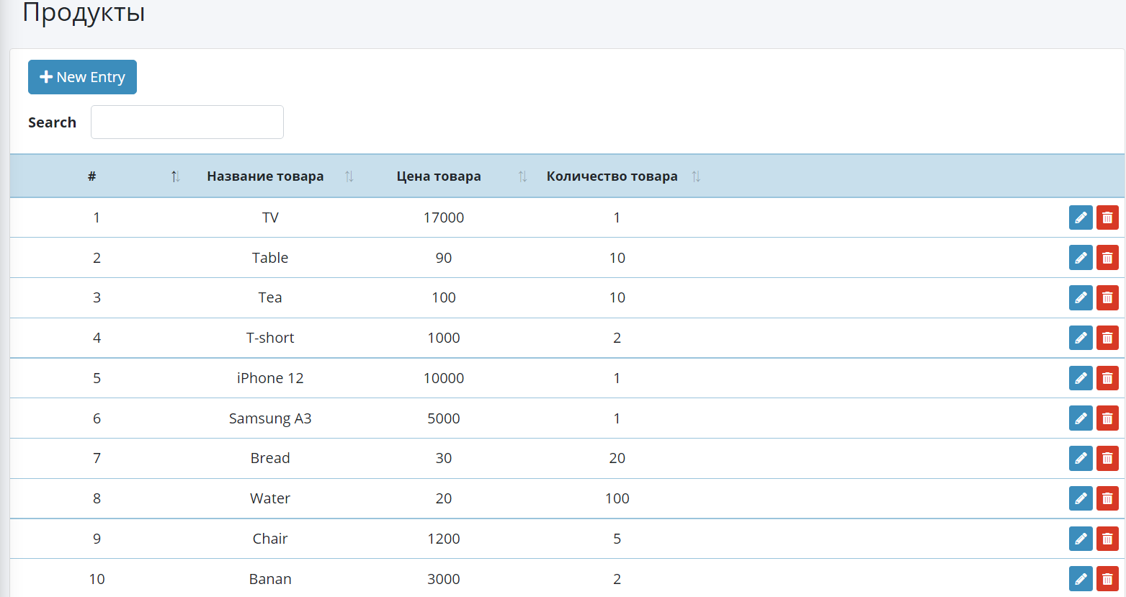This screenshot has height=597, width=1126.
Task: Select the Chair product name cell
Action: coord(270,539)
